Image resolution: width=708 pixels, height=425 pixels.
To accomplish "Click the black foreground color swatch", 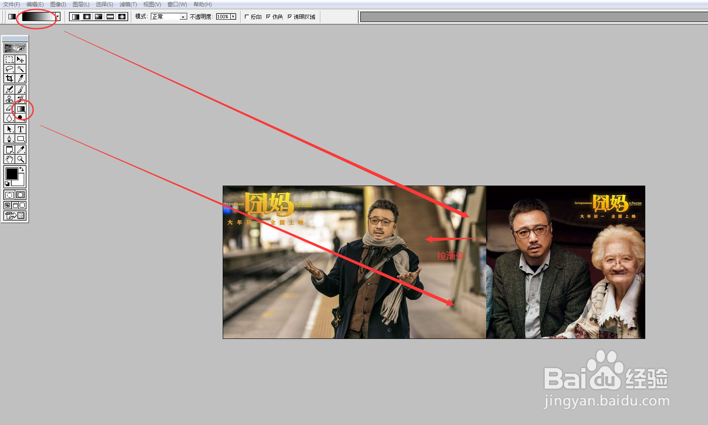I will 12,173.
